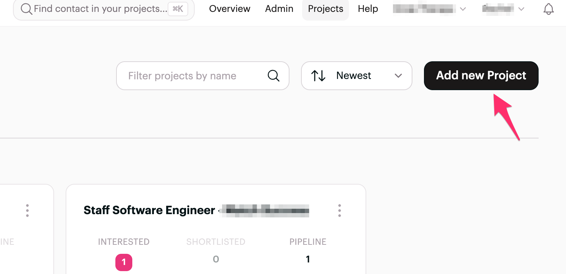This screenshot has width=566, height=274.
Task: Go to the Overview tab
Action: (x=230, y=9)
